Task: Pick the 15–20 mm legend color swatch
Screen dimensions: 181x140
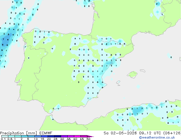Action: pos(44,136)
